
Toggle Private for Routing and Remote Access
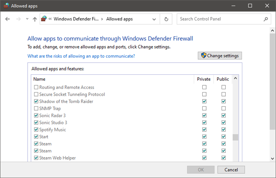[x=204, y=87]
